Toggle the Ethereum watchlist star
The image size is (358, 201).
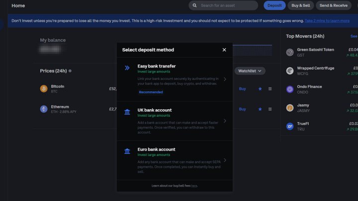click(260, 109)
